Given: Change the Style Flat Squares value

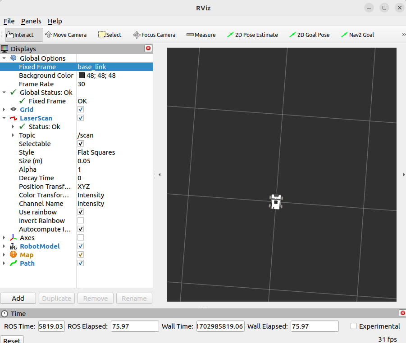Looking at the screenshot, I should [x=114, y=152].
